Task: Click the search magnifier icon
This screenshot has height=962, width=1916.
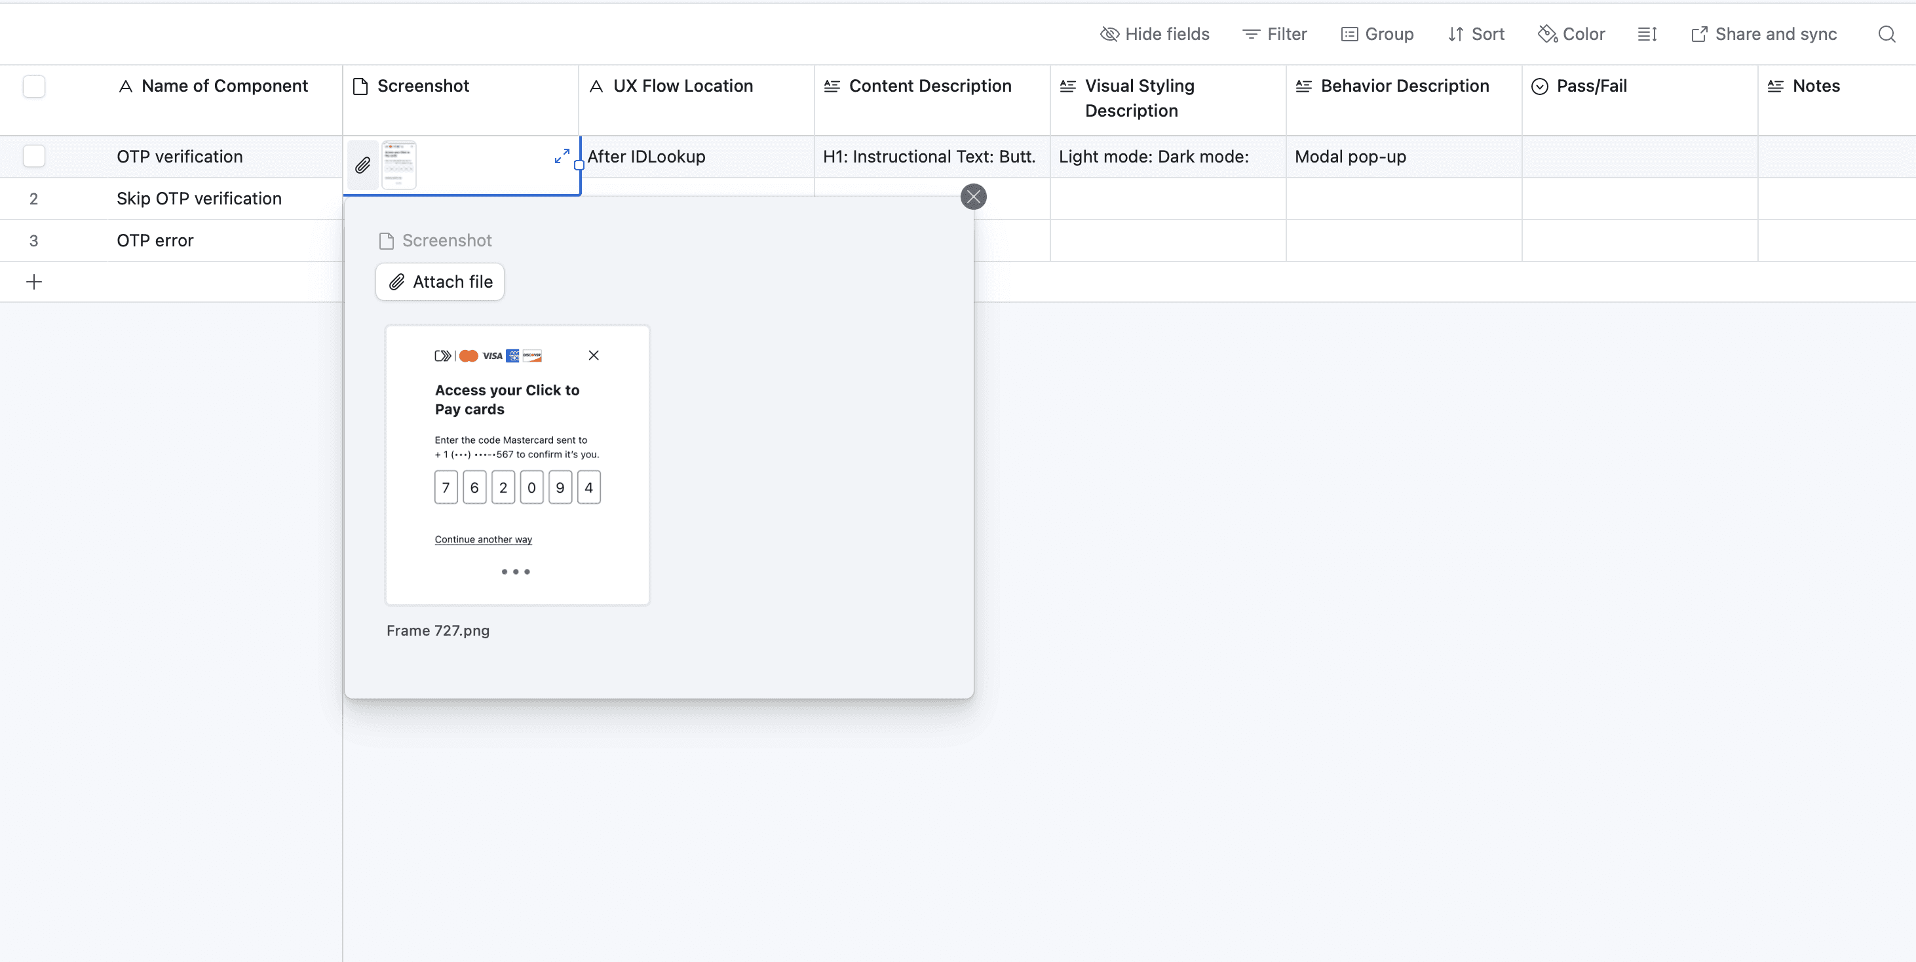Action: tap(1887, 34)
